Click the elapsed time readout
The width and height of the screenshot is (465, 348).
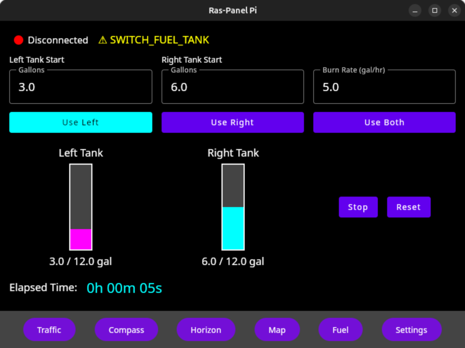pyautogui.click(x=124, y=288)
